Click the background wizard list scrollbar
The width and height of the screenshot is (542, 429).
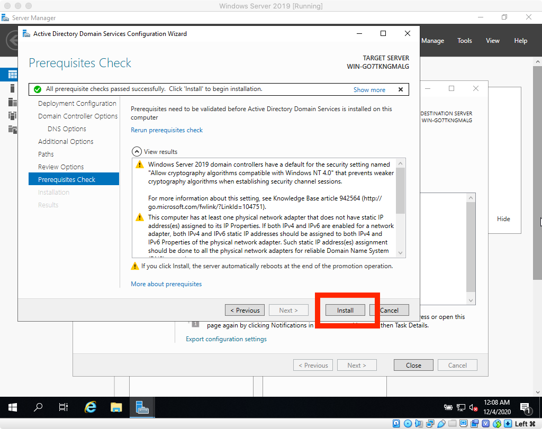point(471,248)
